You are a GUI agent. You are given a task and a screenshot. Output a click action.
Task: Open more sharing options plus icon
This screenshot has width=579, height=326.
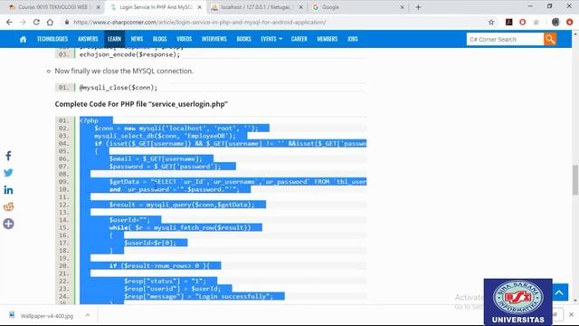point(8,224)
